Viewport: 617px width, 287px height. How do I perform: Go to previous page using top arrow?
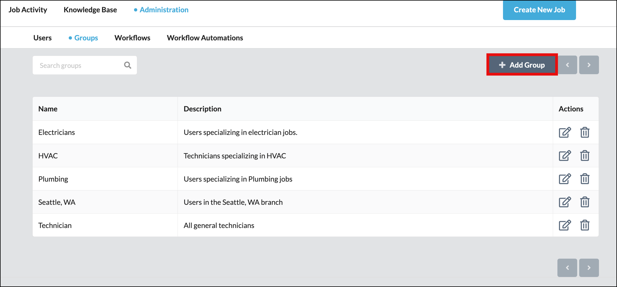coord(567,65)
